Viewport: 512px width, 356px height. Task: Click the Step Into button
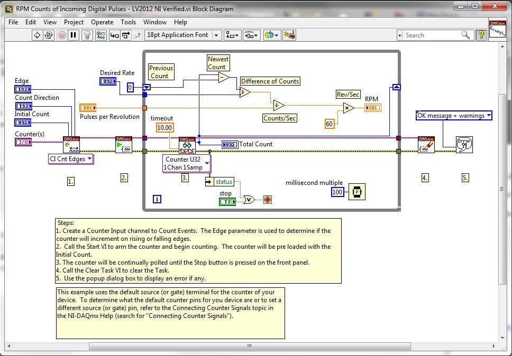[x=114, y=35]
